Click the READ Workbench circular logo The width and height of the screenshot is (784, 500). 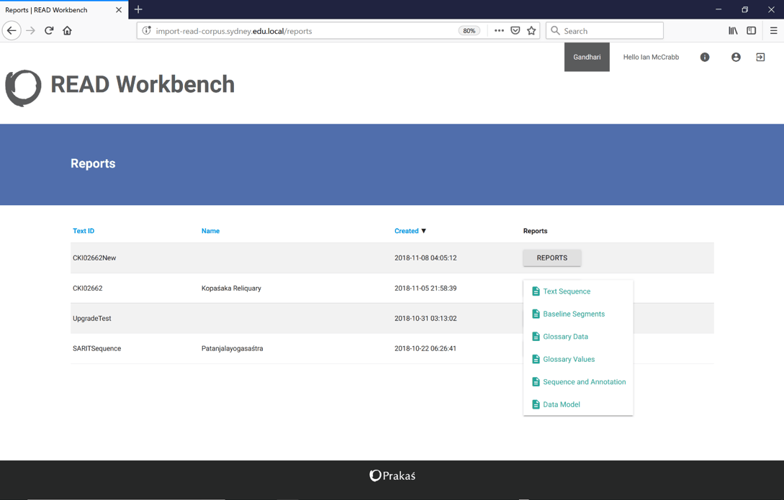[23, 88]
